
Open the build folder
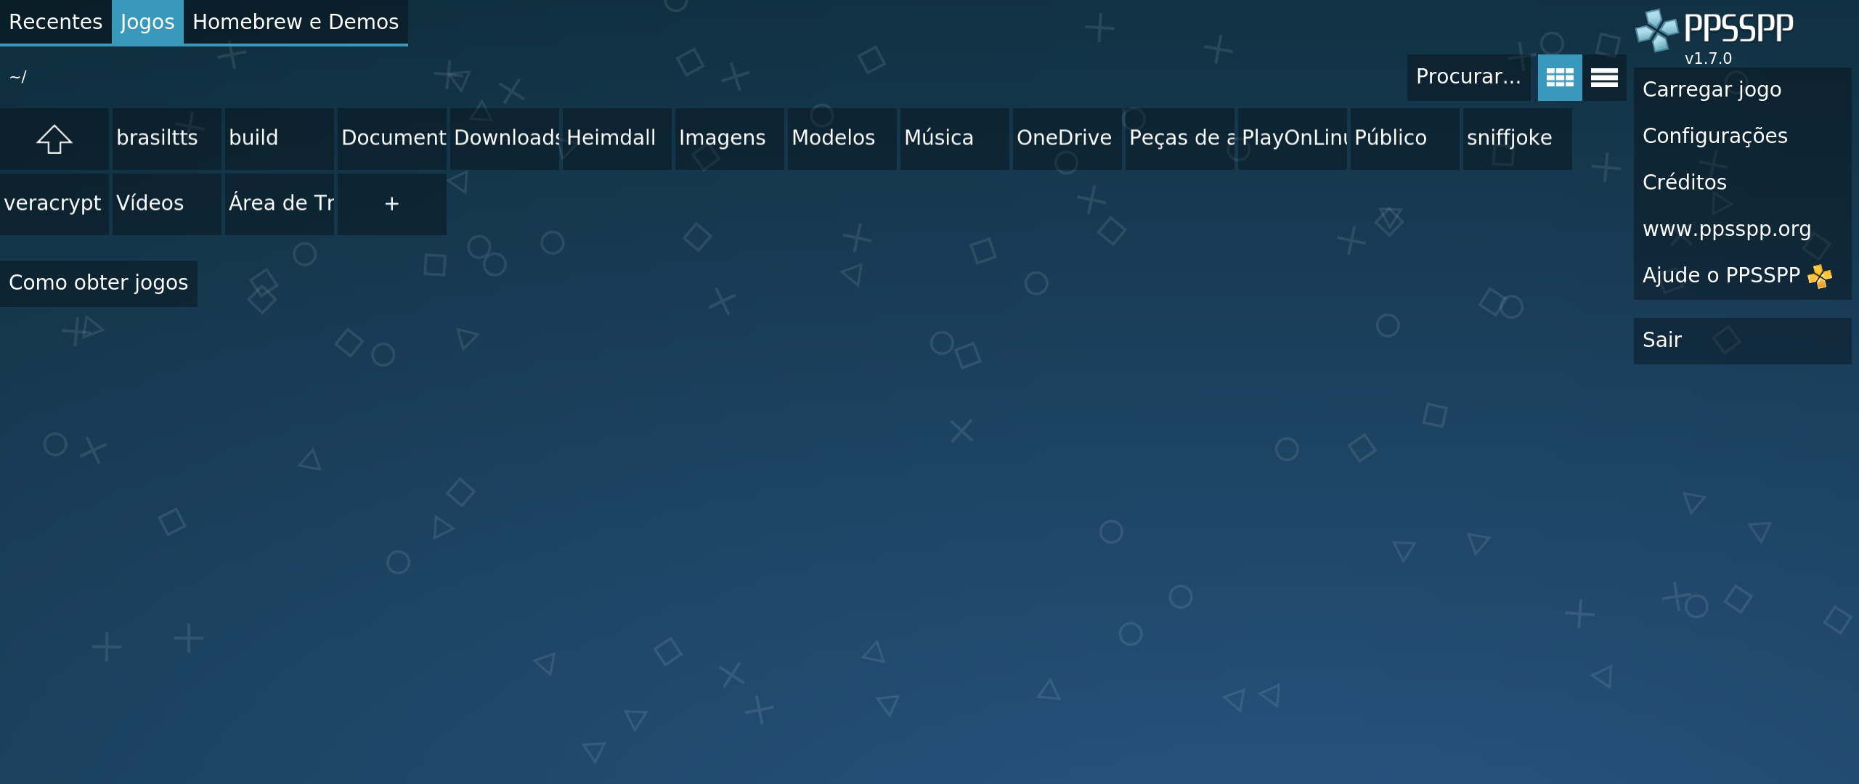[280, 139]
